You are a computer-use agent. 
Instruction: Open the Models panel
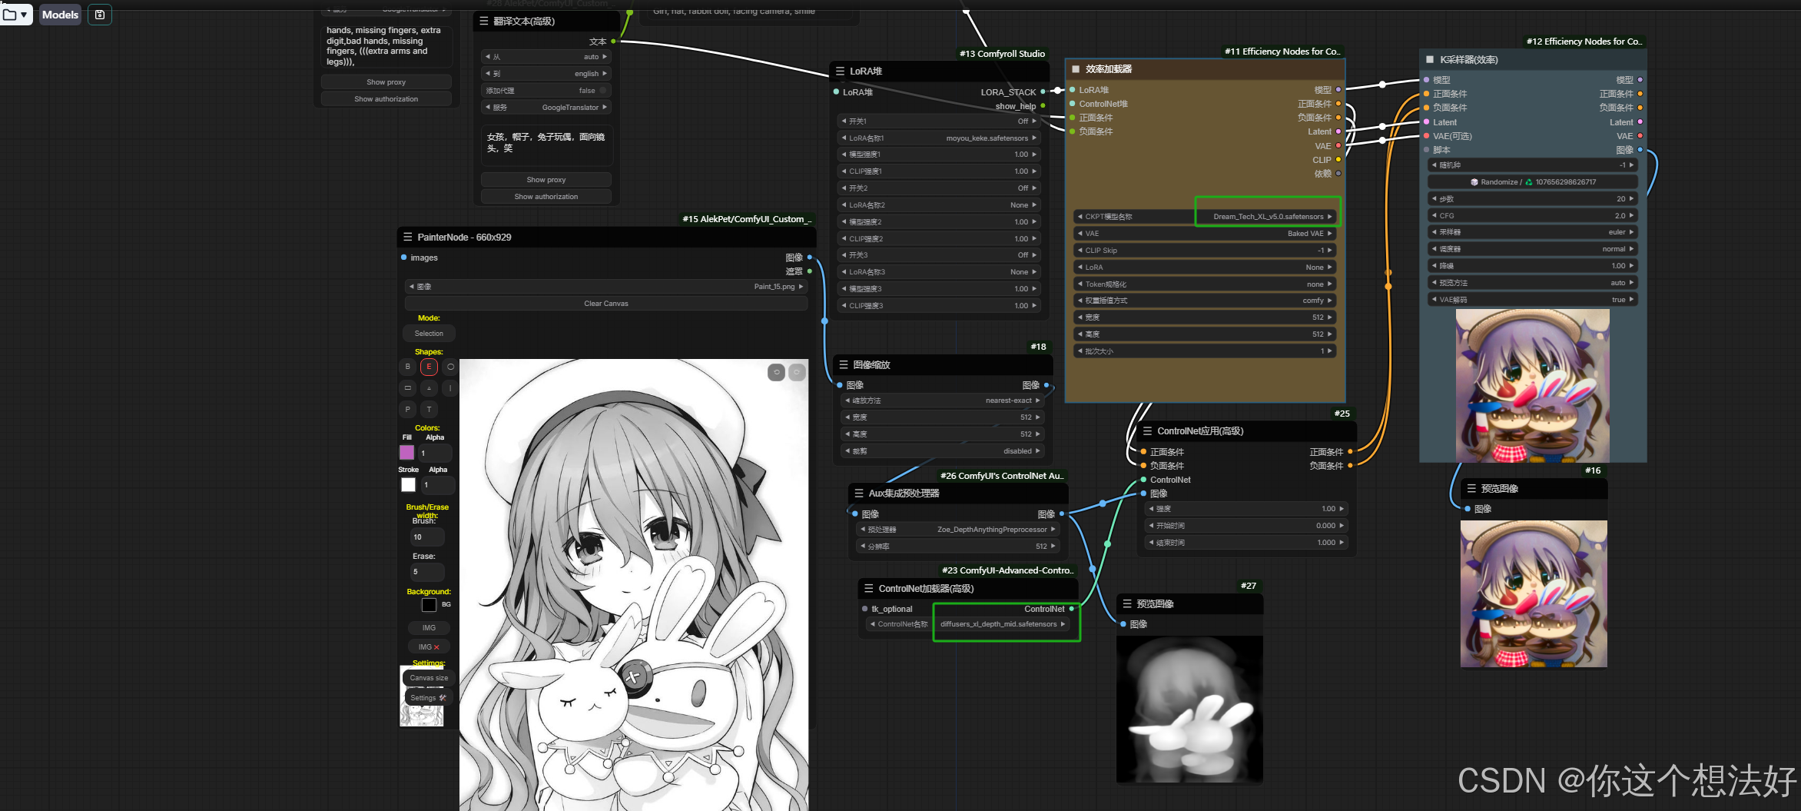pos(60,15)
